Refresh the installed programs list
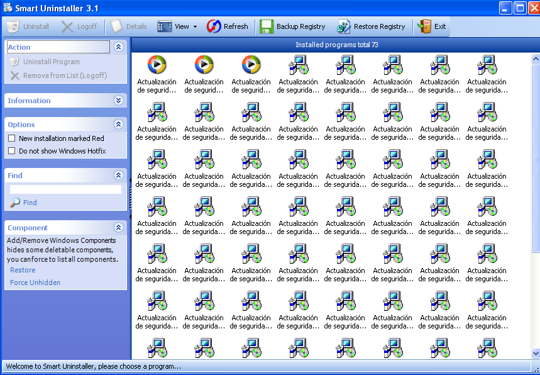540x375 pixels. [228, 26]
